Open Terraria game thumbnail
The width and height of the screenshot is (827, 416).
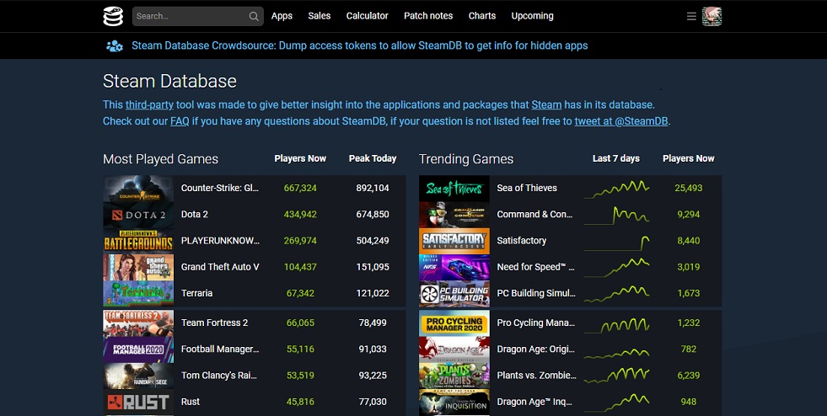(x=138, y=294)
